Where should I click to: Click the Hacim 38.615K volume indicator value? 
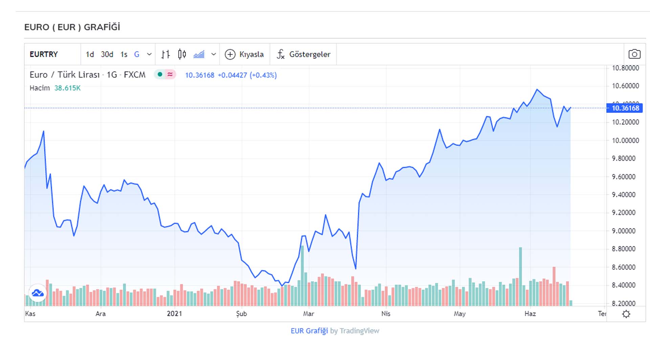(x=67, y=88)
